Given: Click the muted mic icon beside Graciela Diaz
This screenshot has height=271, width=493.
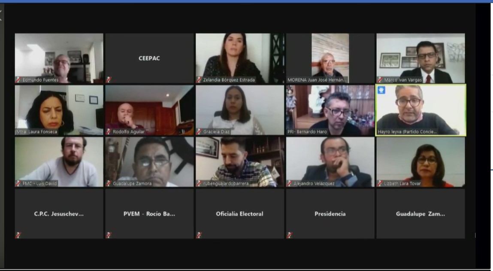Looking at the screenshot, I should pos(199,132).
